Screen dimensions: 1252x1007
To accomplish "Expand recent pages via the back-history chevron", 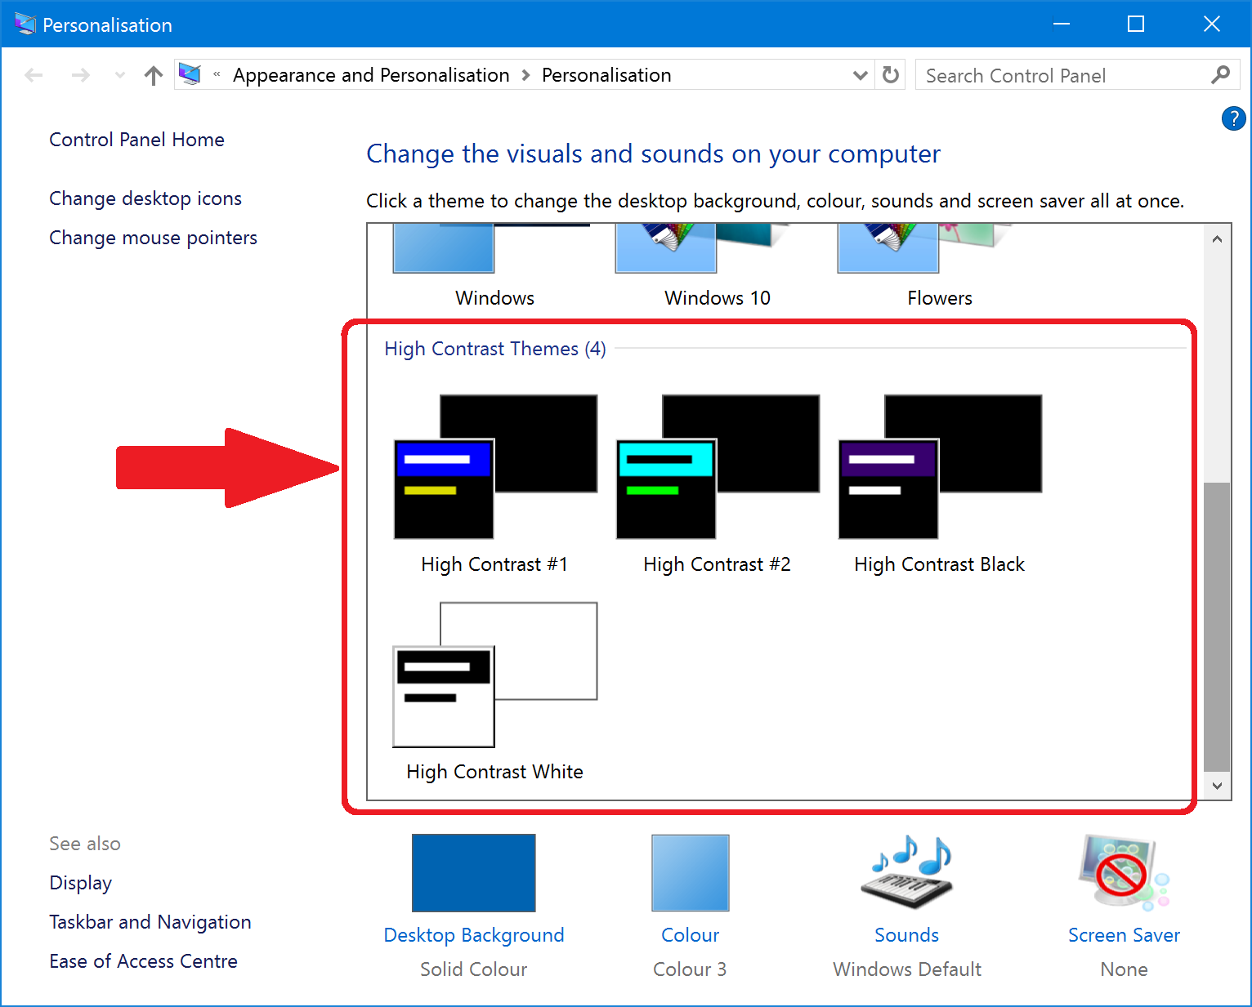I will point(119,74).
